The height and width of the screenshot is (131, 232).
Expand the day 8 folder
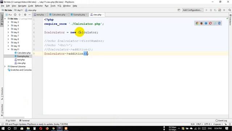[x=8, y=39]
